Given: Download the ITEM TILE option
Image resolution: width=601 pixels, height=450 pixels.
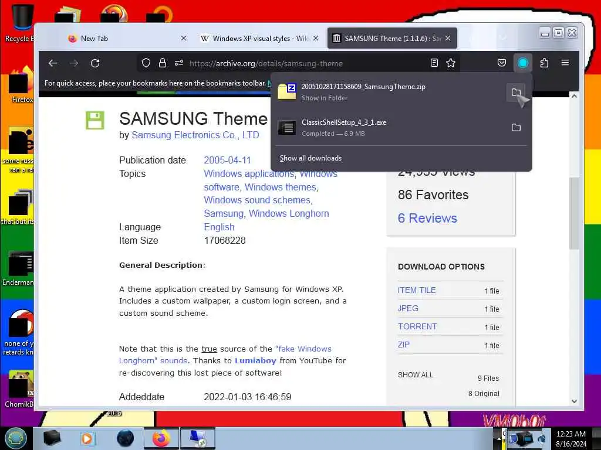Looking at the screenshot, I should click(417, 290).
